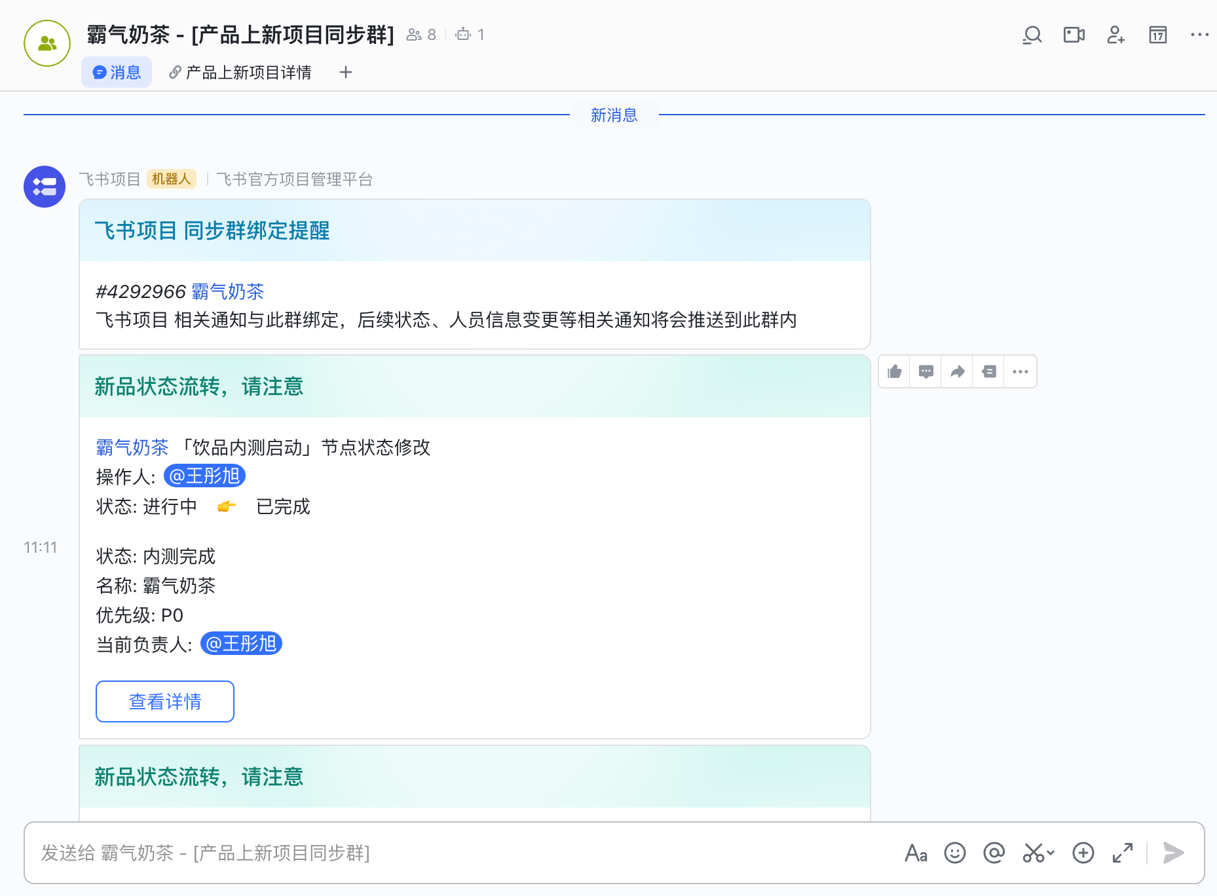Click the 状态: 内测完成 line
The height and width of the screenshot is (896, 1217).
click(156, 556)
